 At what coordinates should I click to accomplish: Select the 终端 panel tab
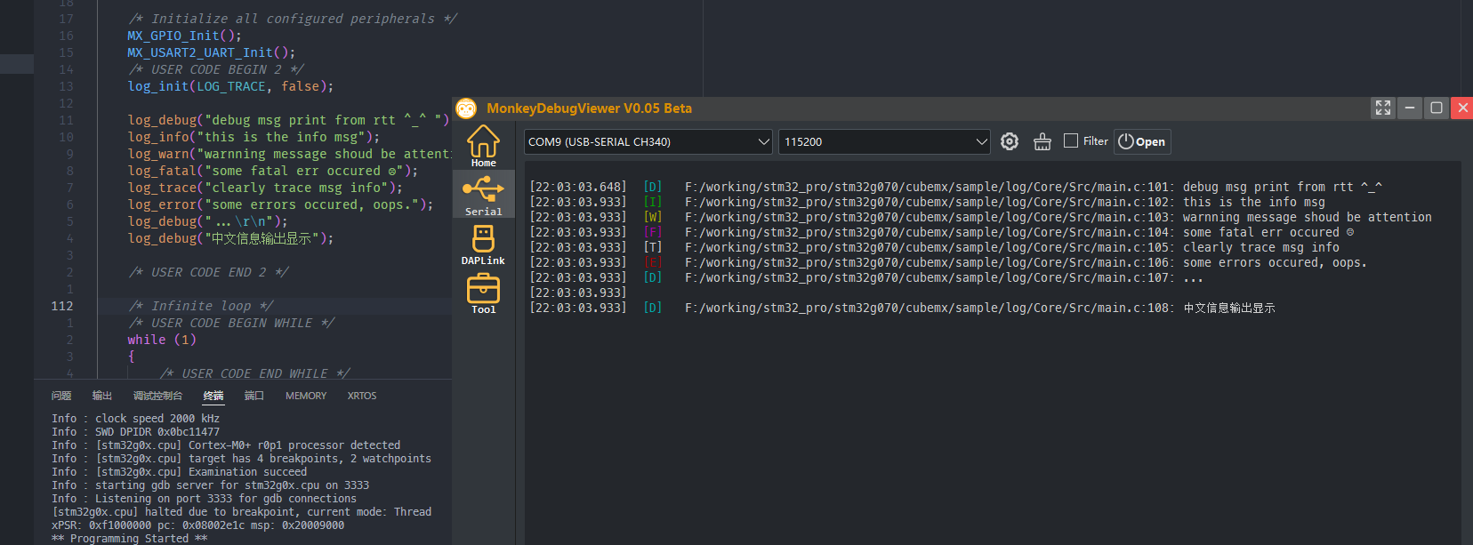pyautogui.click(x=213, y=396)
